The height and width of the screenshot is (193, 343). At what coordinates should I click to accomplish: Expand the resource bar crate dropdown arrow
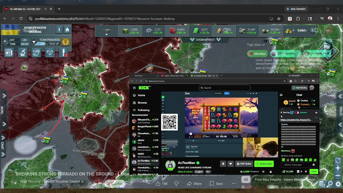(x=106, y=35)
